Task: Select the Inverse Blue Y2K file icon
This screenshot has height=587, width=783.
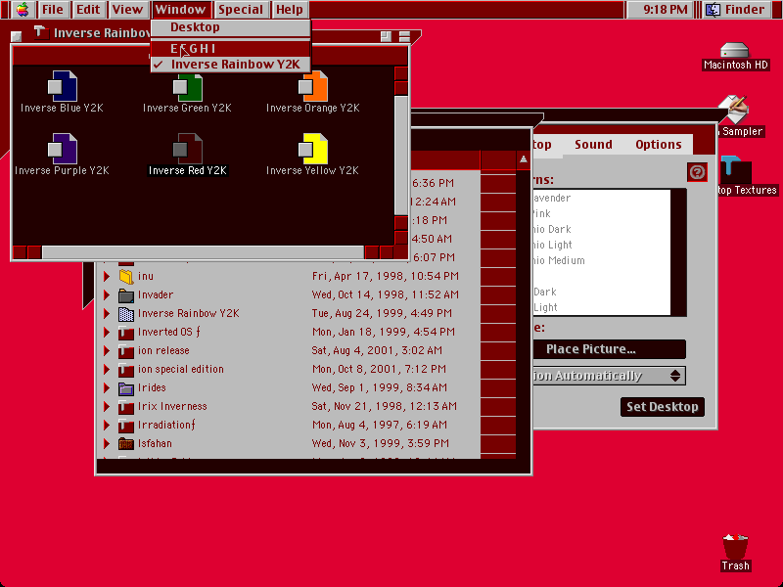Action: 63,86
